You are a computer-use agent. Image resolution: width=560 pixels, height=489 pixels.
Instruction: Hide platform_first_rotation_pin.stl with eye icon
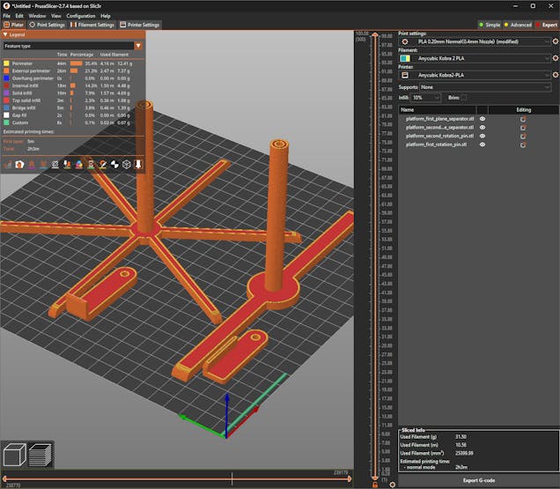[x=483, y=144]
